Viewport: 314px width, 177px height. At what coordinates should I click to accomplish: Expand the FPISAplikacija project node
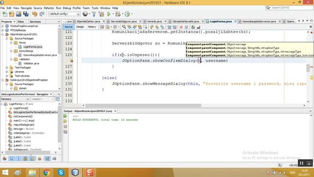point(2,30)
